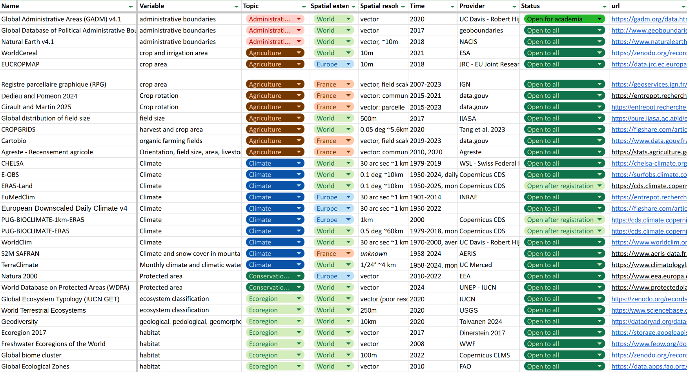
Task: Click the filter icon in Variable column header
Action: click(236, 6)
